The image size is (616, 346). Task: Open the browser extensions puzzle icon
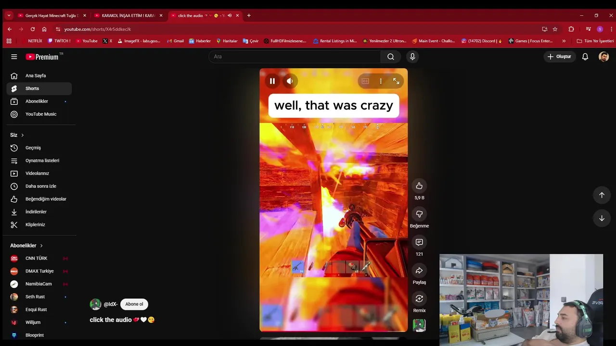click(571, 29)
